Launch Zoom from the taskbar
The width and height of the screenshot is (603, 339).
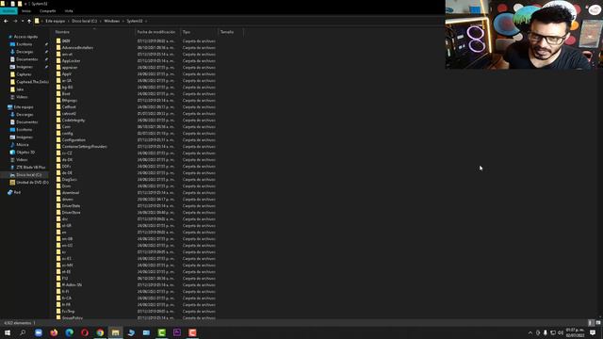point(39,332)
